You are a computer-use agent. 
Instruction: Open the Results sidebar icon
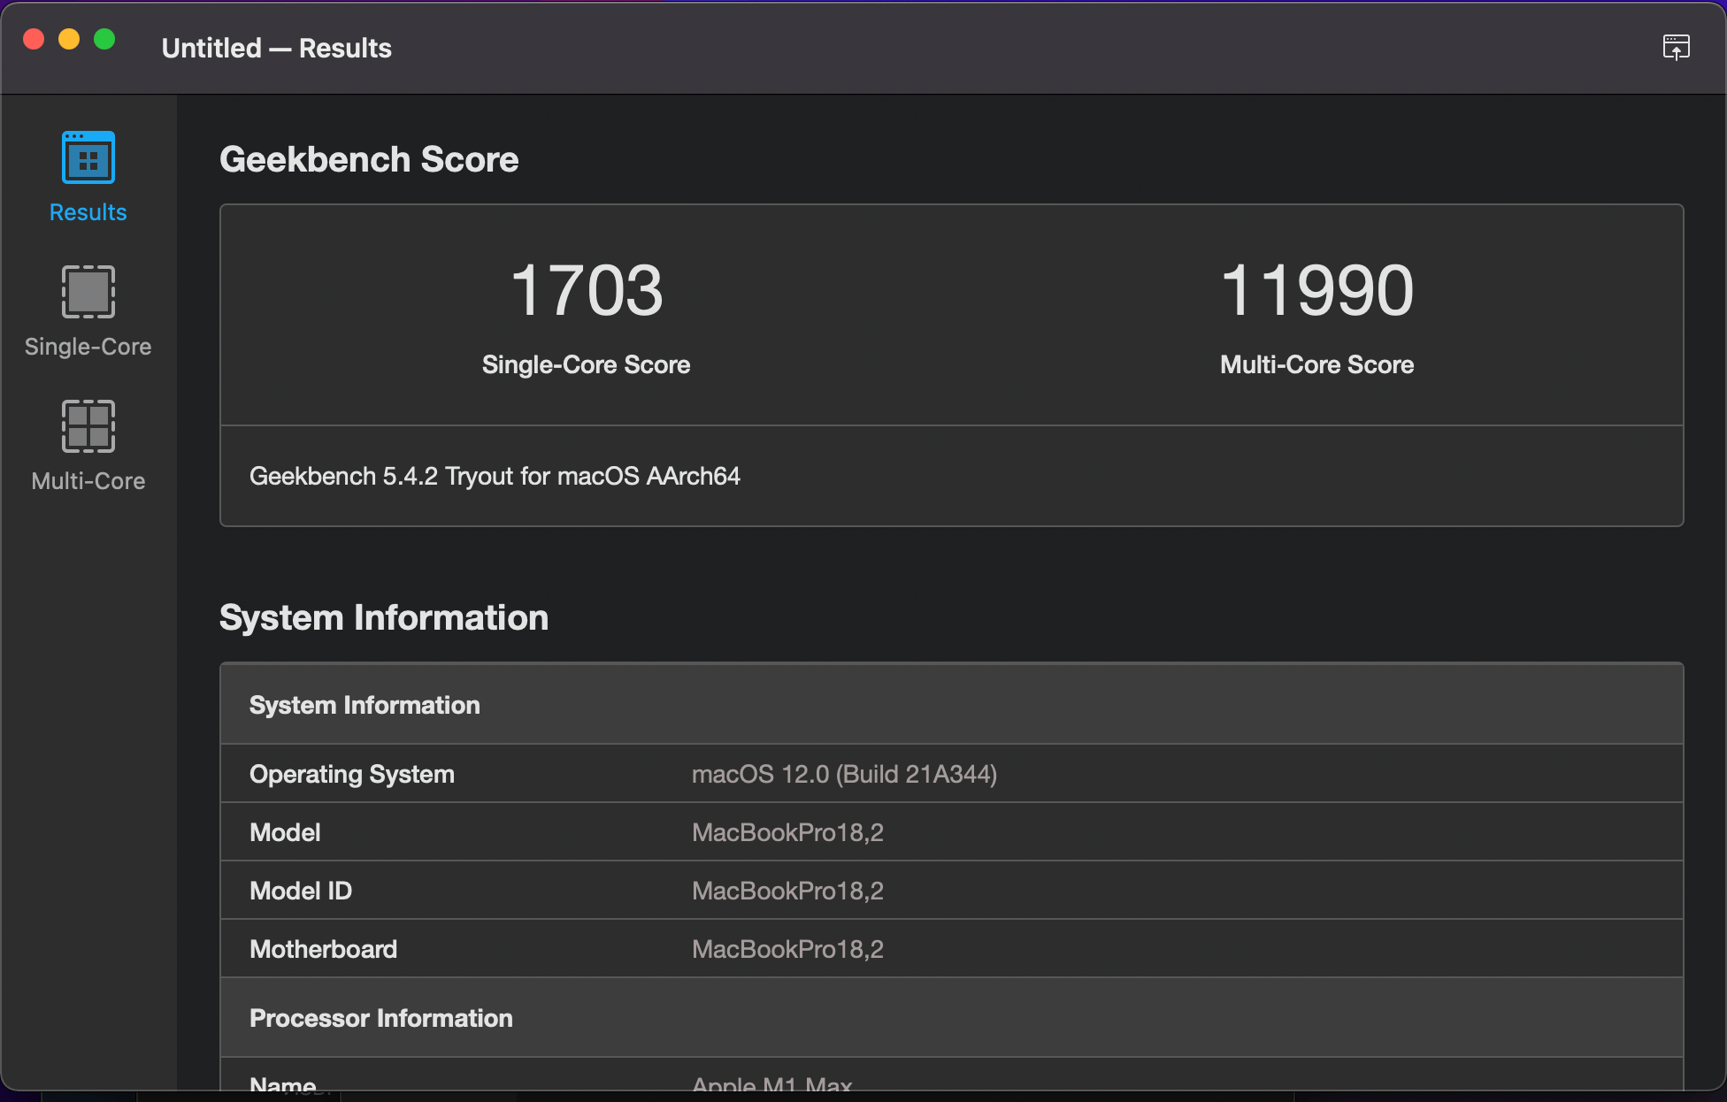[x=88, y=157]
